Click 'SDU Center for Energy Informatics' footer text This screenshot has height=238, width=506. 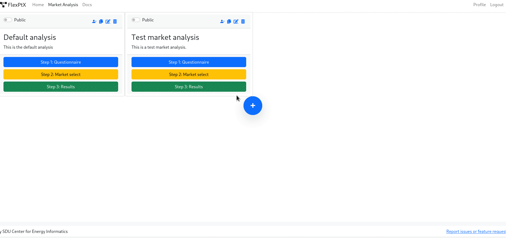coord(35,232)
